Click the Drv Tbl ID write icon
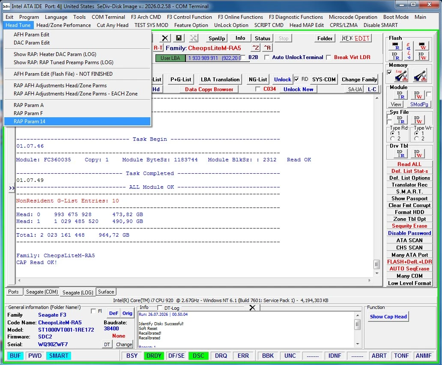Image resolution: width=442 pixels, height=365 pixels. (x=418, y=154)
